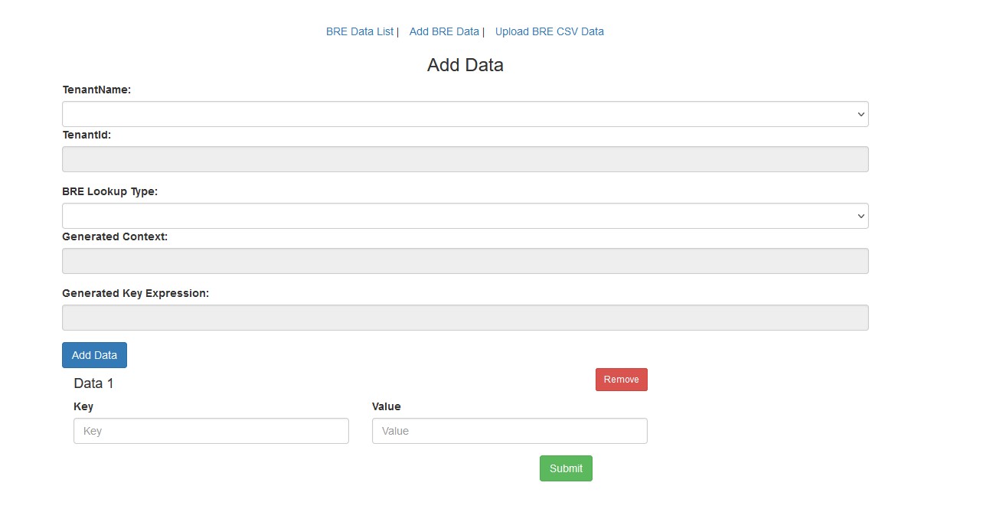The image size is (983, 512).
Task: Click the TenantId field
Action: tap(465, 158)
